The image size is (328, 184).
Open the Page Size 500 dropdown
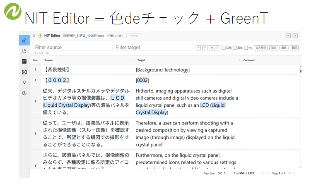point(221,173)
